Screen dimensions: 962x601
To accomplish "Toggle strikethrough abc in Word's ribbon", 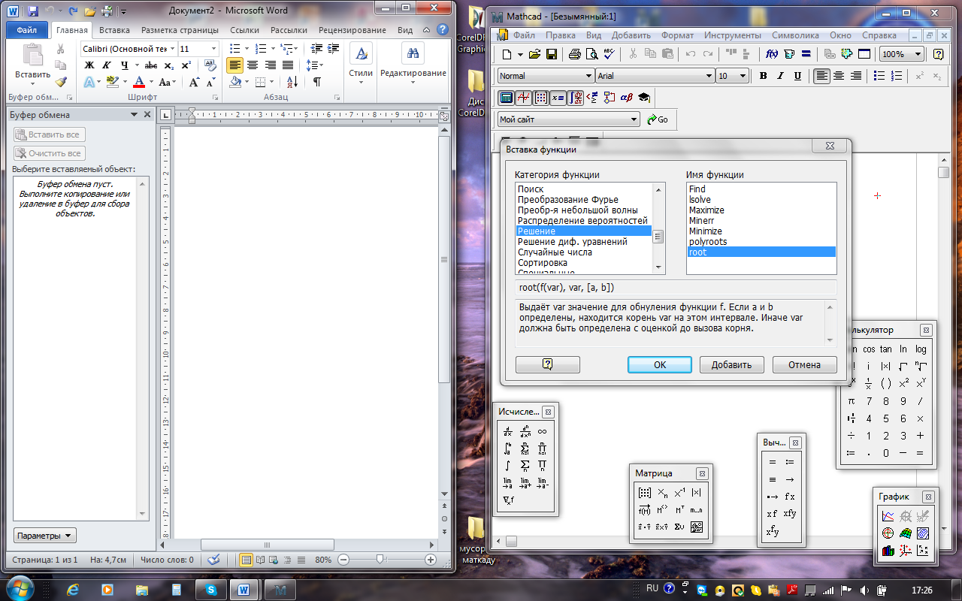I will pos(151,65).
